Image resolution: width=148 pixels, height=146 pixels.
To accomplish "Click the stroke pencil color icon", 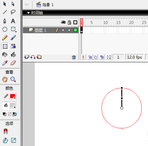I will 6,96.
